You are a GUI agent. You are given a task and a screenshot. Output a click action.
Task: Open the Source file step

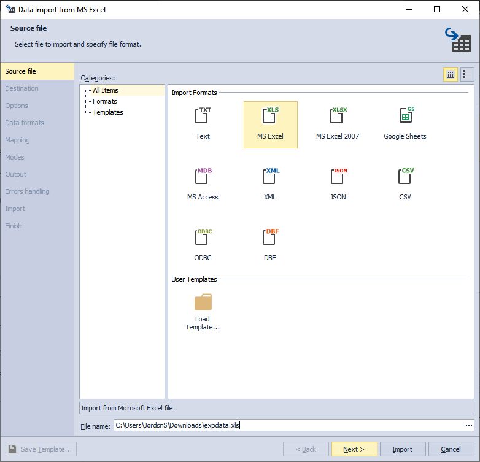[37, 71]
